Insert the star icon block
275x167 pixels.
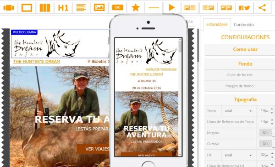tap(136, 8)
